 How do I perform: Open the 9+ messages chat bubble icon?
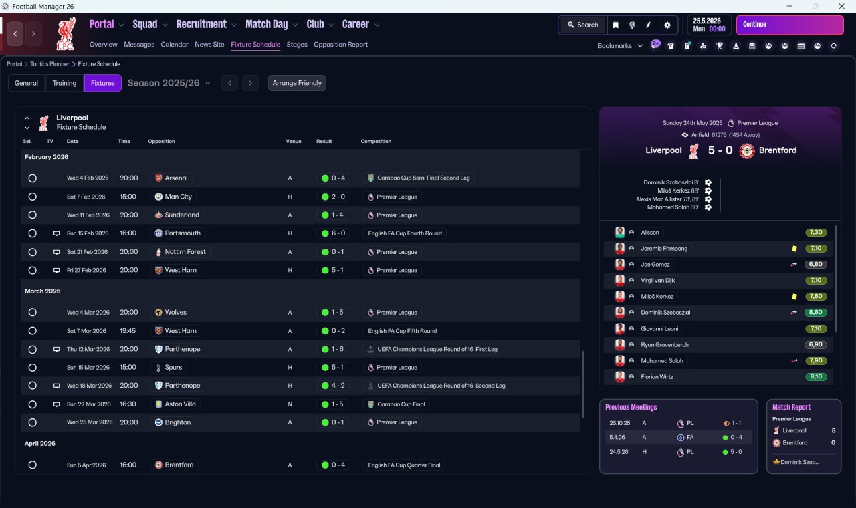click(x=655, y=45)
